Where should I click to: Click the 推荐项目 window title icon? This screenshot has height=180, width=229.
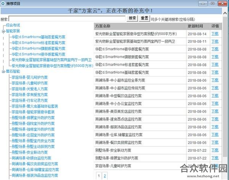[3, 3]
